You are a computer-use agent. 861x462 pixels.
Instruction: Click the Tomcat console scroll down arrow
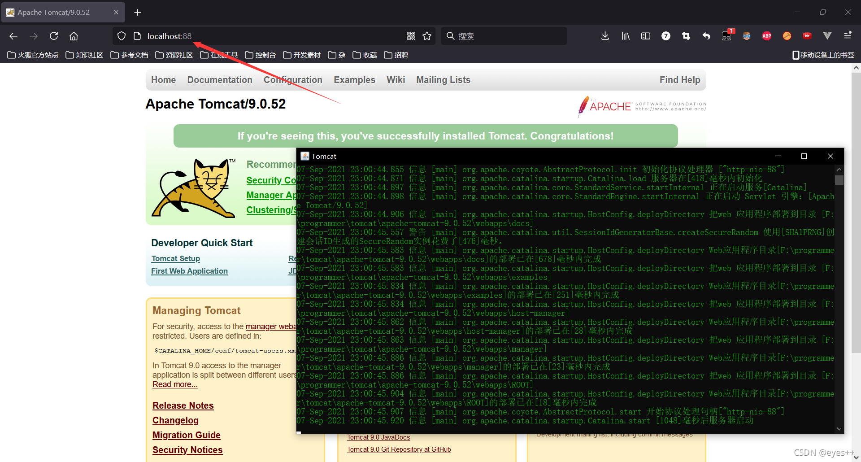pos(839,429)
